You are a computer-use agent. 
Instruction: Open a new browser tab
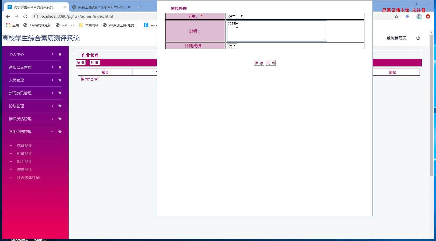[x=139, y=7]
